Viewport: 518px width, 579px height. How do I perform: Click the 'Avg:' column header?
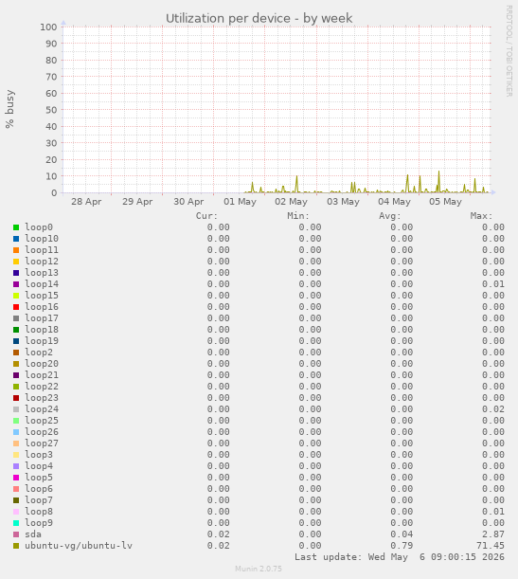(x=390, y=216)
